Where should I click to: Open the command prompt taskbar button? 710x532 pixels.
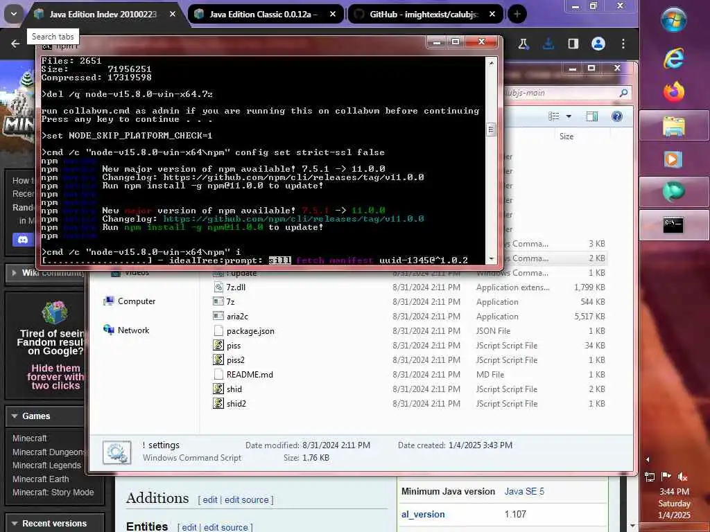point(674,225)
